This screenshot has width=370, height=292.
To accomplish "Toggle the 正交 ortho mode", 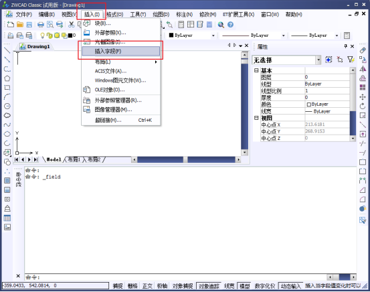I will [147, 286].
